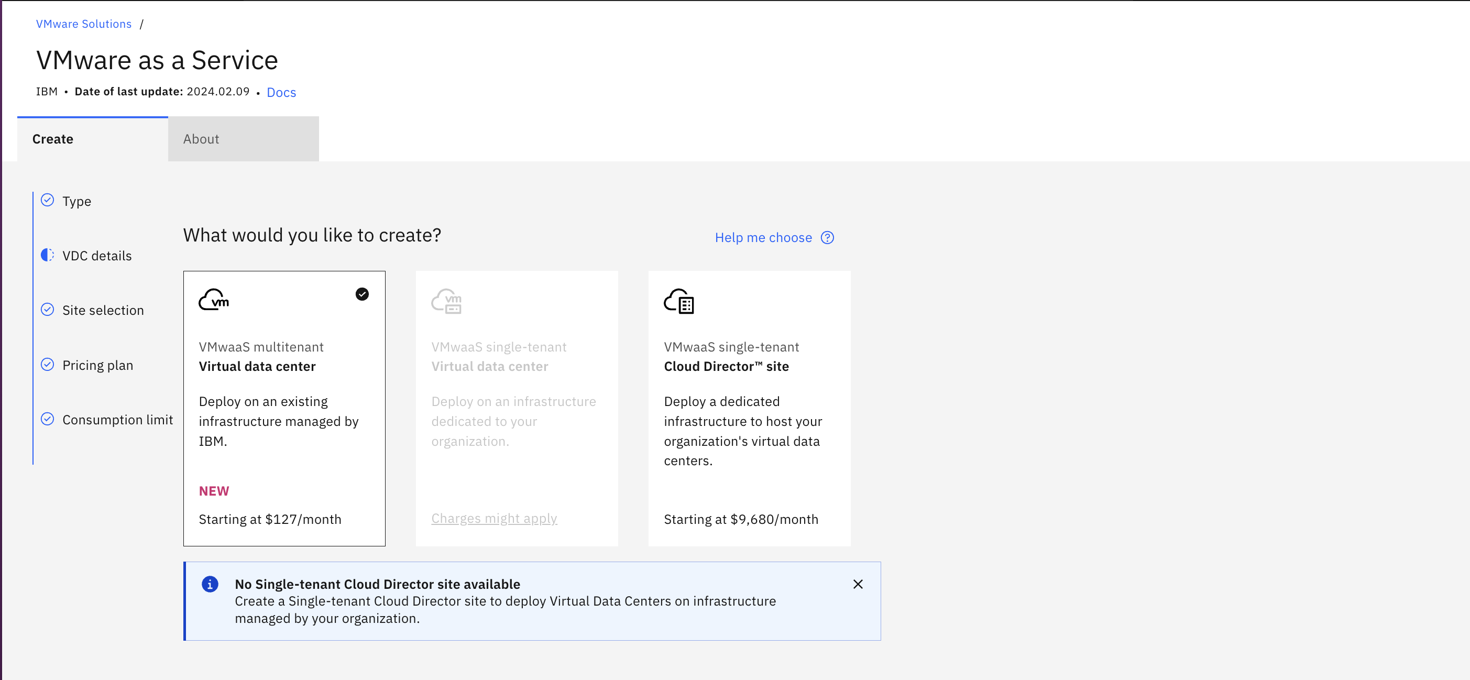Click the VDC details half-circle progress icon

[47, 255]
